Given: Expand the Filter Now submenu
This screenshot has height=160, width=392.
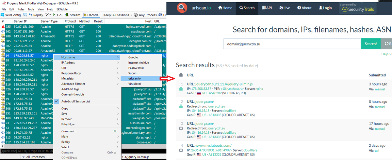Looking at the screenshot, I should [87, 124].
